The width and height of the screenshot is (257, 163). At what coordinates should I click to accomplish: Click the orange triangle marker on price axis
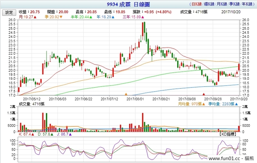pyautogui.click(x=126, y=94)
